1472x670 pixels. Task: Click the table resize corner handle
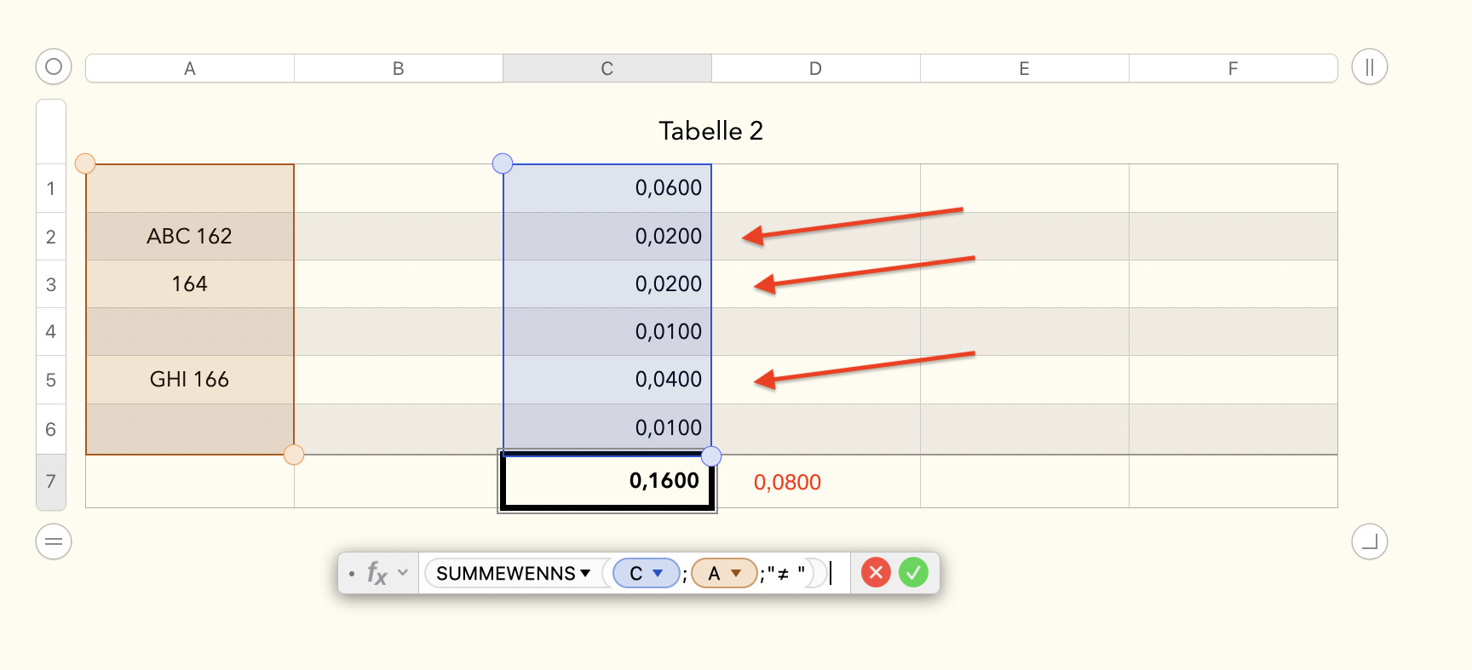[1369, 541]
